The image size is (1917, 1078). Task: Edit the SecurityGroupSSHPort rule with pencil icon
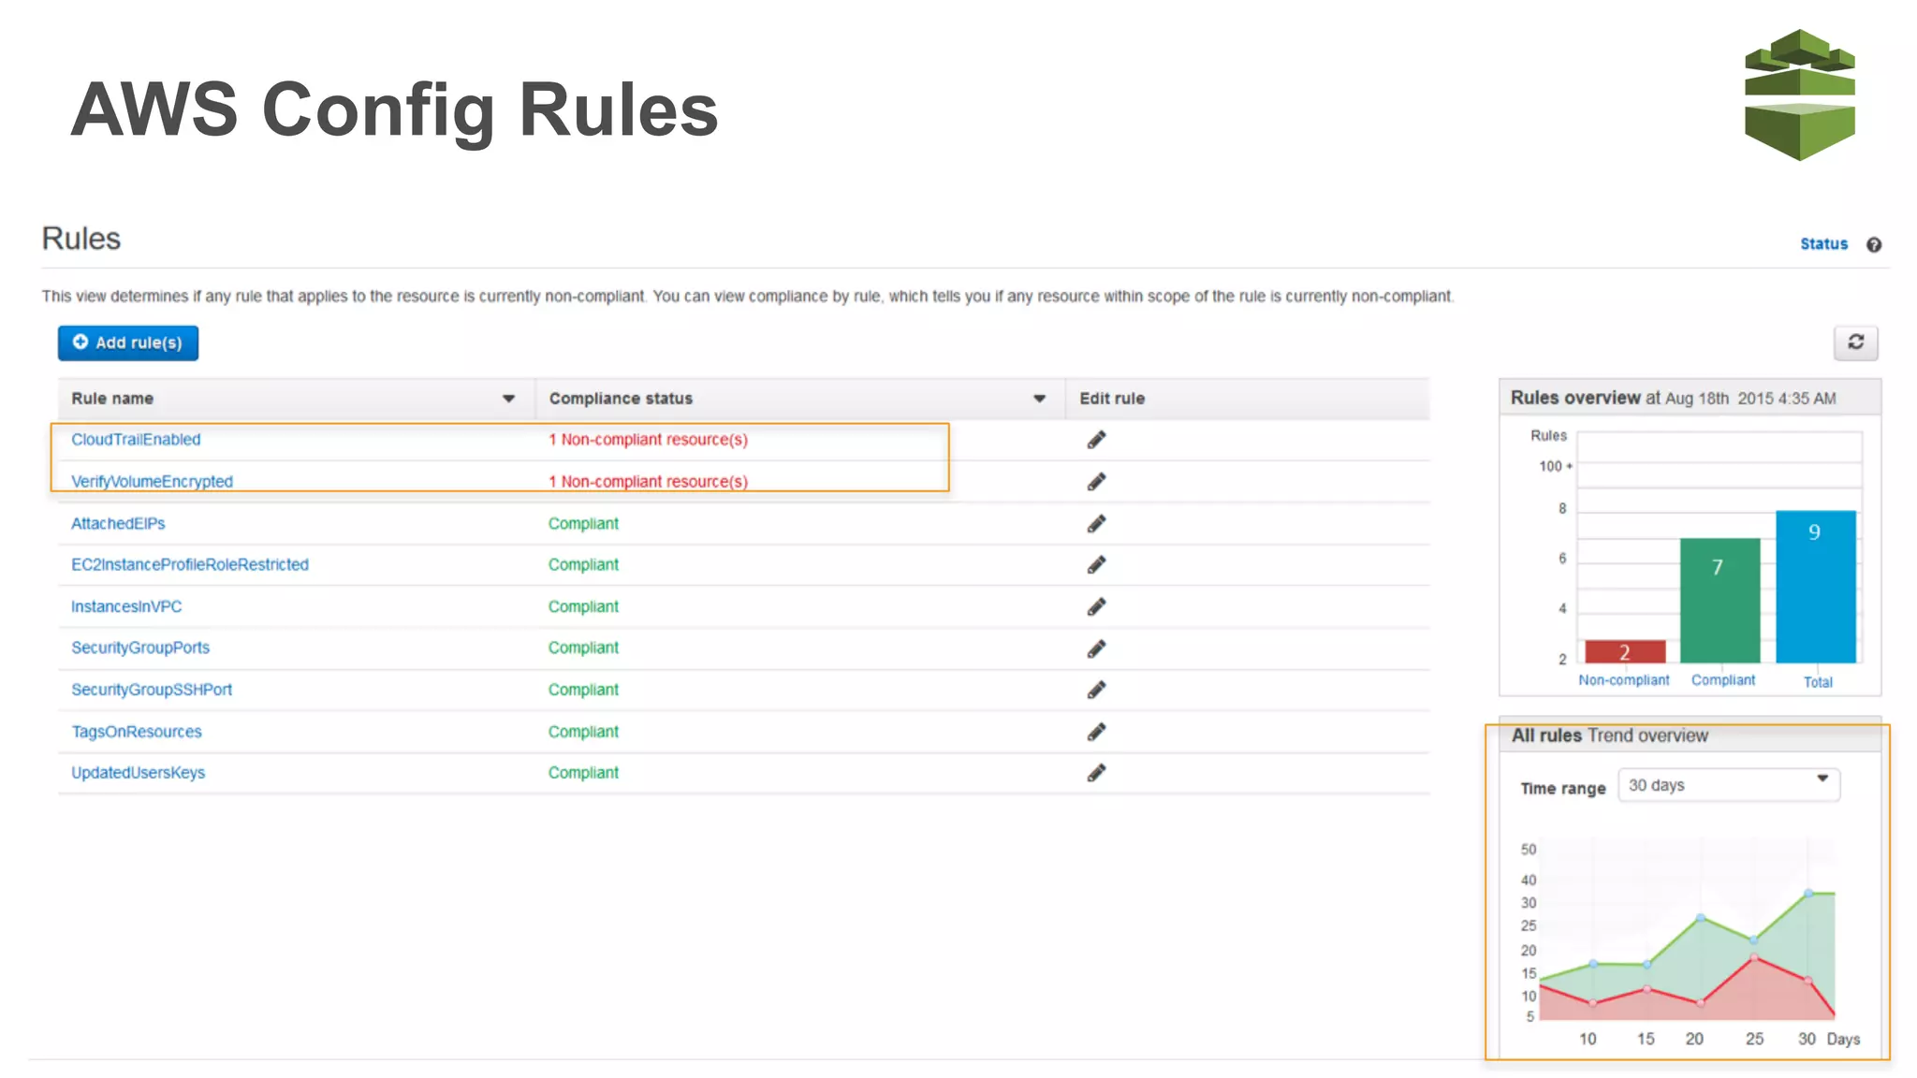point(1096,690)
